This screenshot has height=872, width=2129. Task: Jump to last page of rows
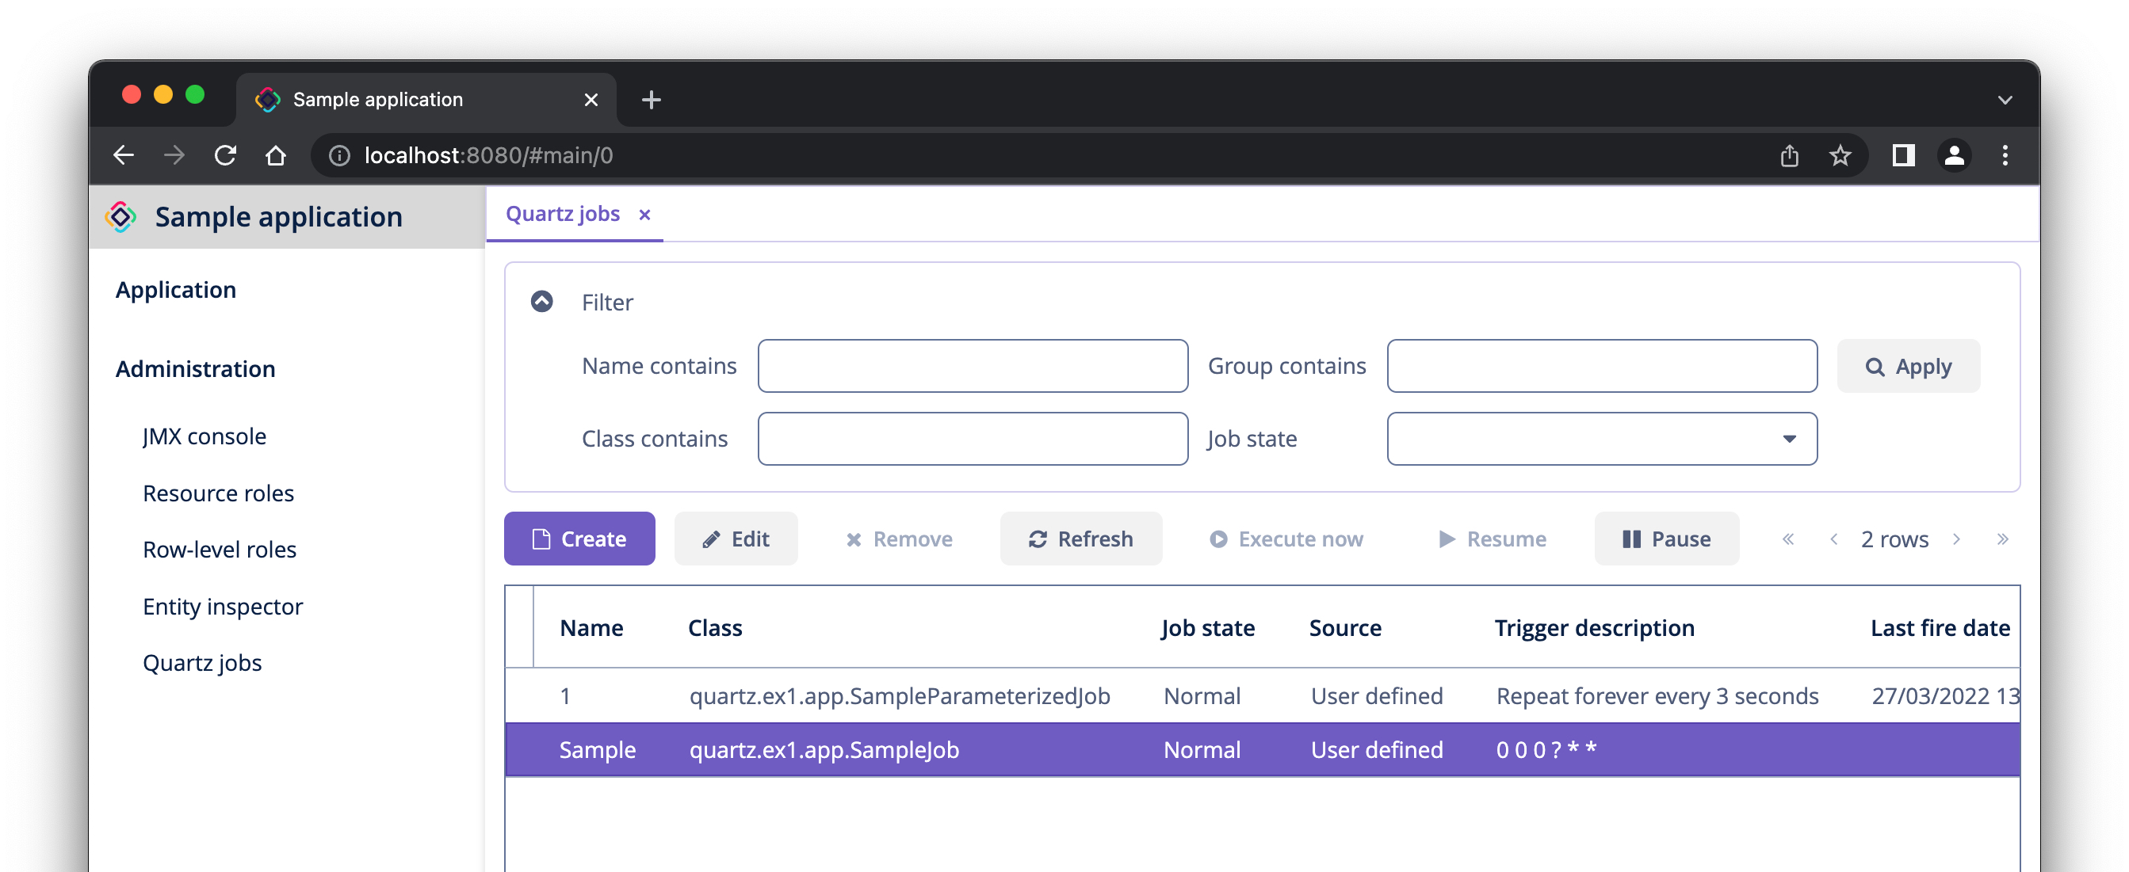pos(2002,539)
